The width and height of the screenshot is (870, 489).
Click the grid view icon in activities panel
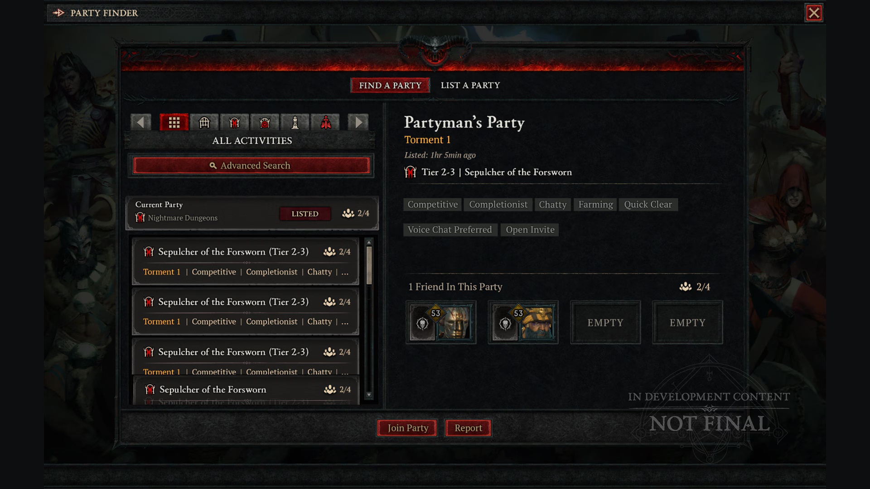coord(173,122)
